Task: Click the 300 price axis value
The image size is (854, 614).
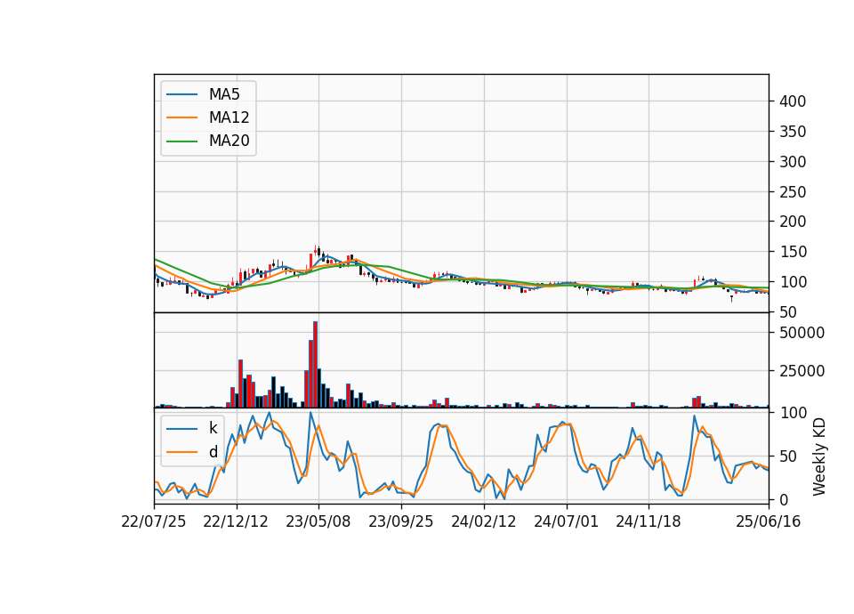Action: click(x=793, y=162)
